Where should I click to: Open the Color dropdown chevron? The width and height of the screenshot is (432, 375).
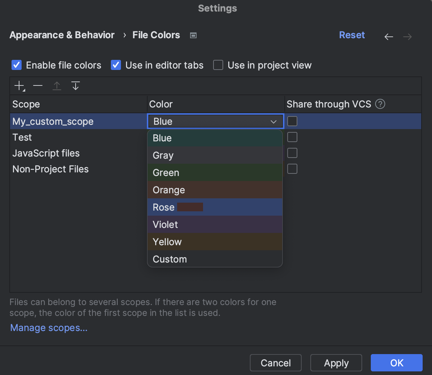click(273, 122)
